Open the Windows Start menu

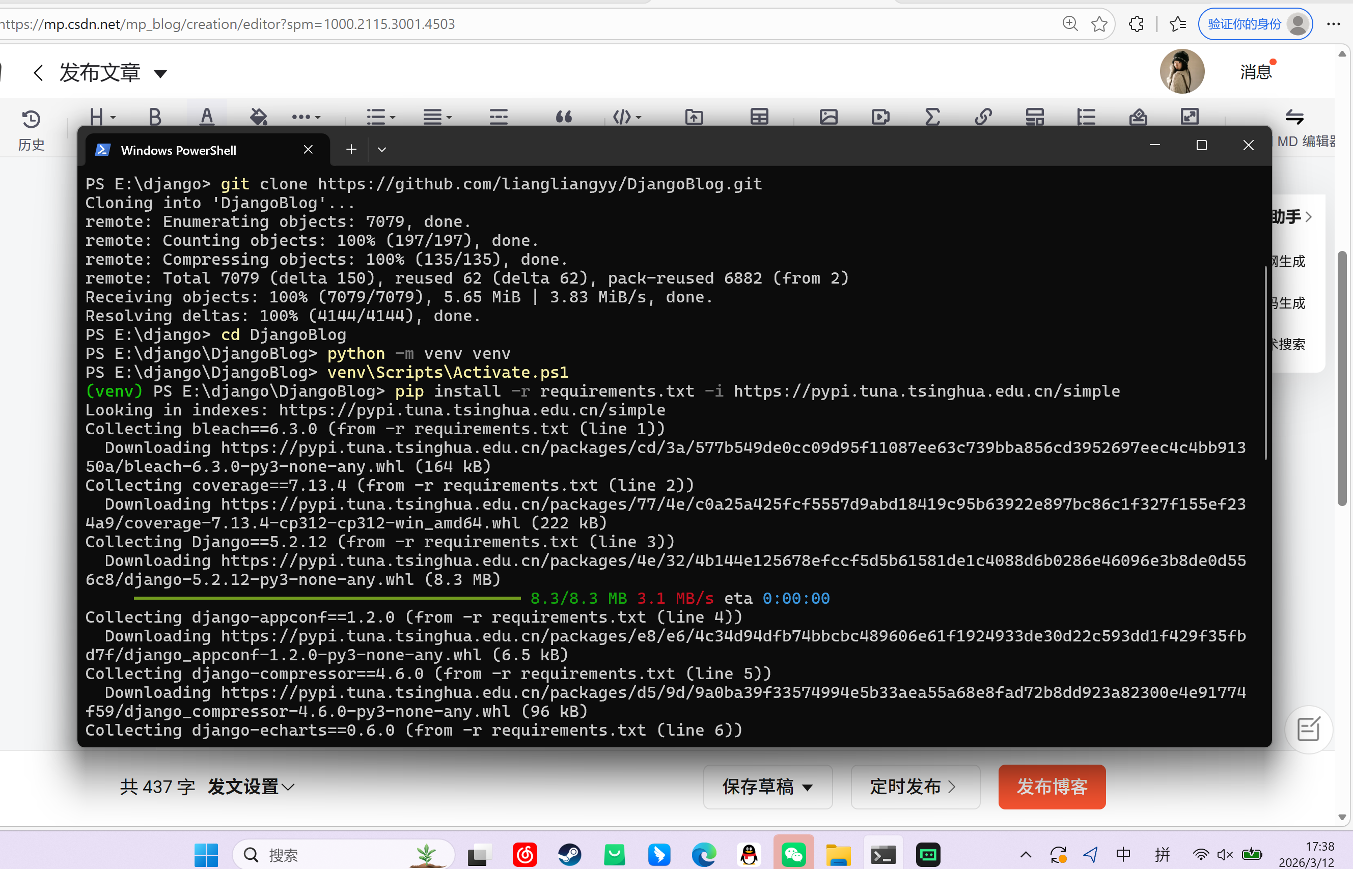206,855
